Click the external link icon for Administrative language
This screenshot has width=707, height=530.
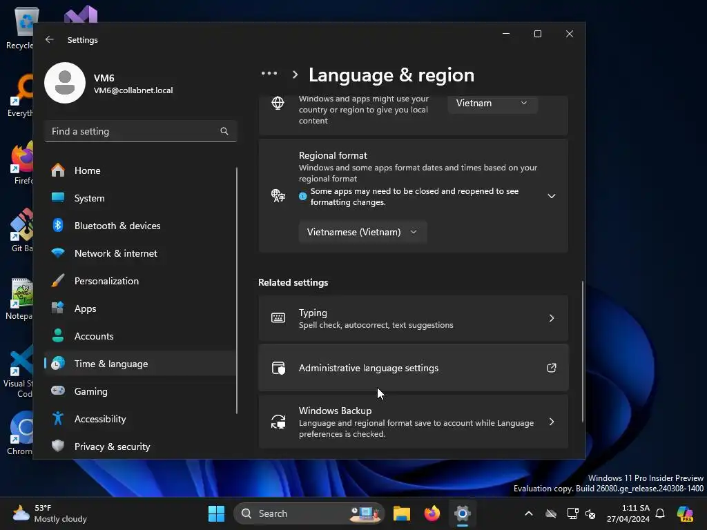[x=552, y=369]
